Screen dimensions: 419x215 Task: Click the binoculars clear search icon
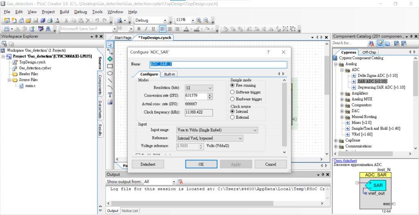(x=371, y=43)
